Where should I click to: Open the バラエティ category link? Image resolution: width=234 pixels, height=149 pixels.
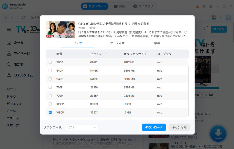pos(14,104)
